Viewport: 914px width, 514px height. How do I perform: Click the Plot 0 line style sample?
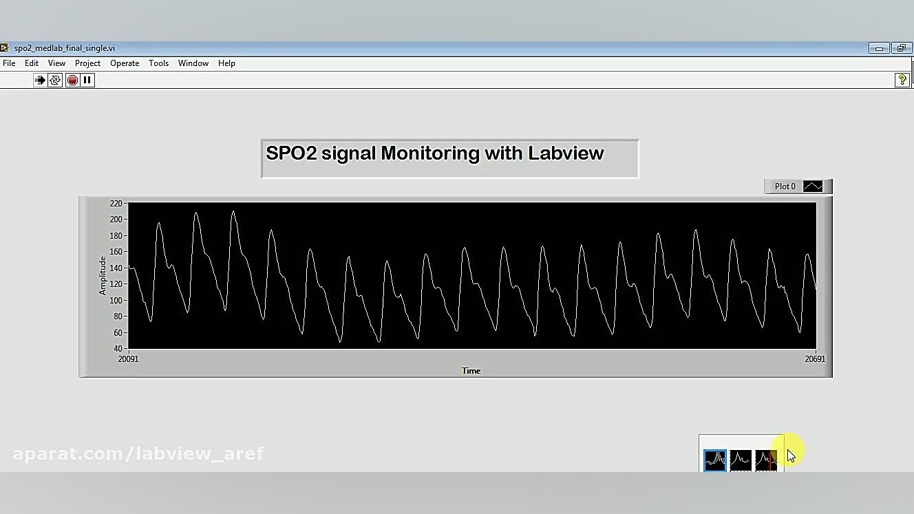813,186
